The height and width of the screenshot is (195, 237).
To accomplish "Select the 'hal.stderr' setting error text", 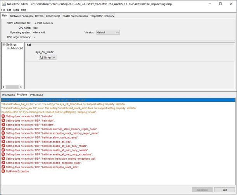I will (30, 125).
